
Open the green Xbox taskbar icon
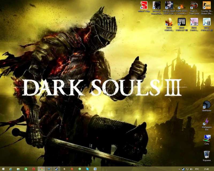[80, 169]
